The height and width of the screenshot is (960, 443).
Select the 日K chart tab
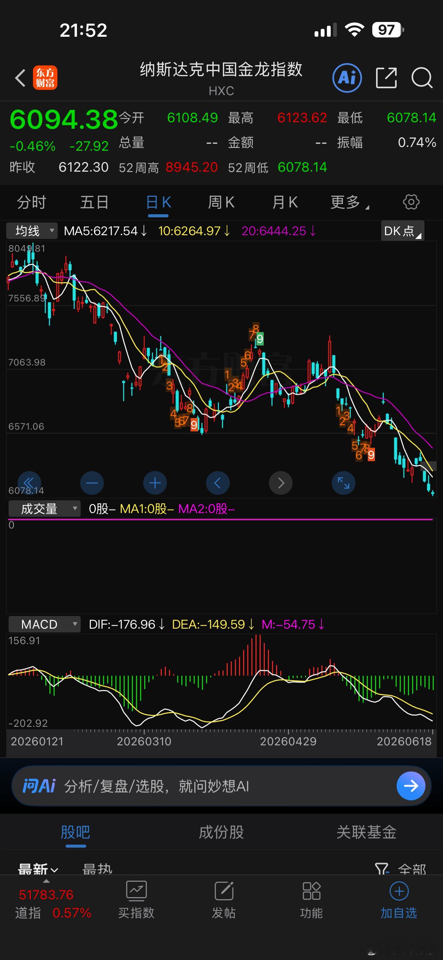point(158,202)
